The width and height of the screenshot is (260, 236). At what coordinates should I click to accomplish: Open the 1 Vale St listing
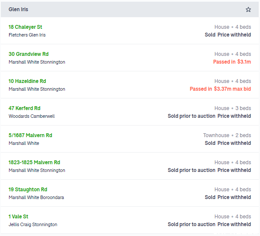pyautogui.click(x=18, y=216)
